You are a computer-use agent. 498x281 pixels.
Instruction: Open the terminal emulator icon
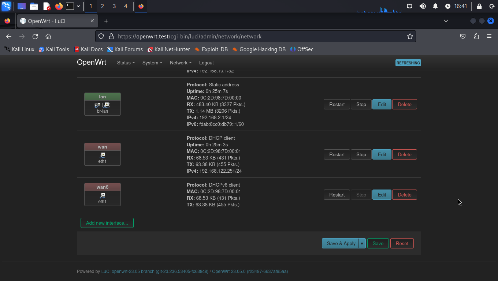point(70,6)
